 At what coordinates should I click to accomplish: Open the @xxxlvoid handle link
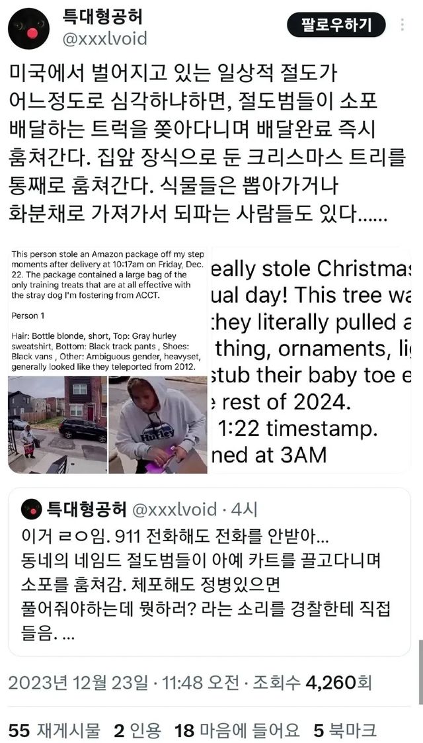pyautogui.click(x=105, y=38)
